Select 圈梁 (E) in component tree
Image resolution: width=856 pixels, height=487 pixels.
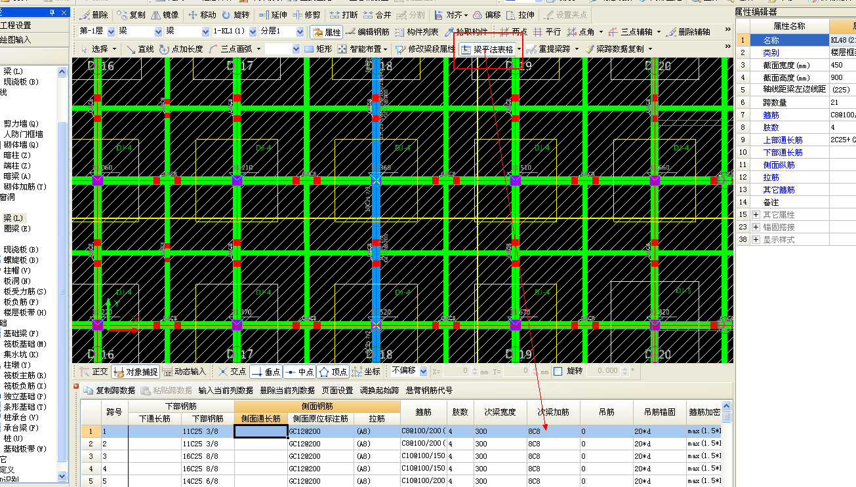click(x=17, y=229)
